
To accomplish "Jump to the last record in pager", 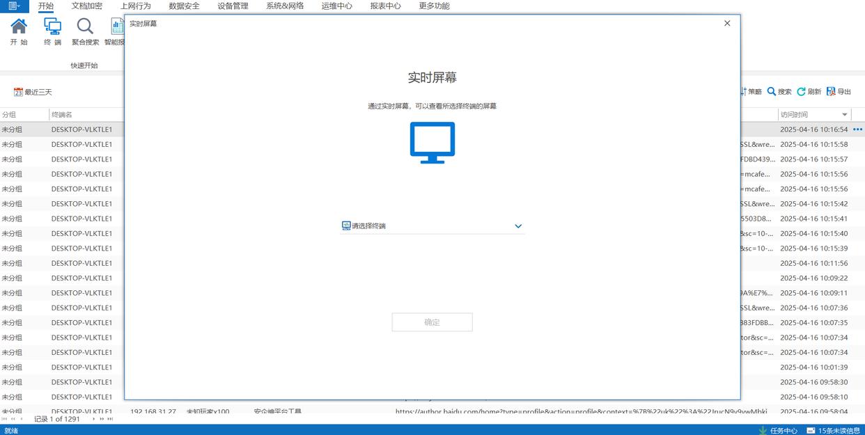I will tap(110, 419).
